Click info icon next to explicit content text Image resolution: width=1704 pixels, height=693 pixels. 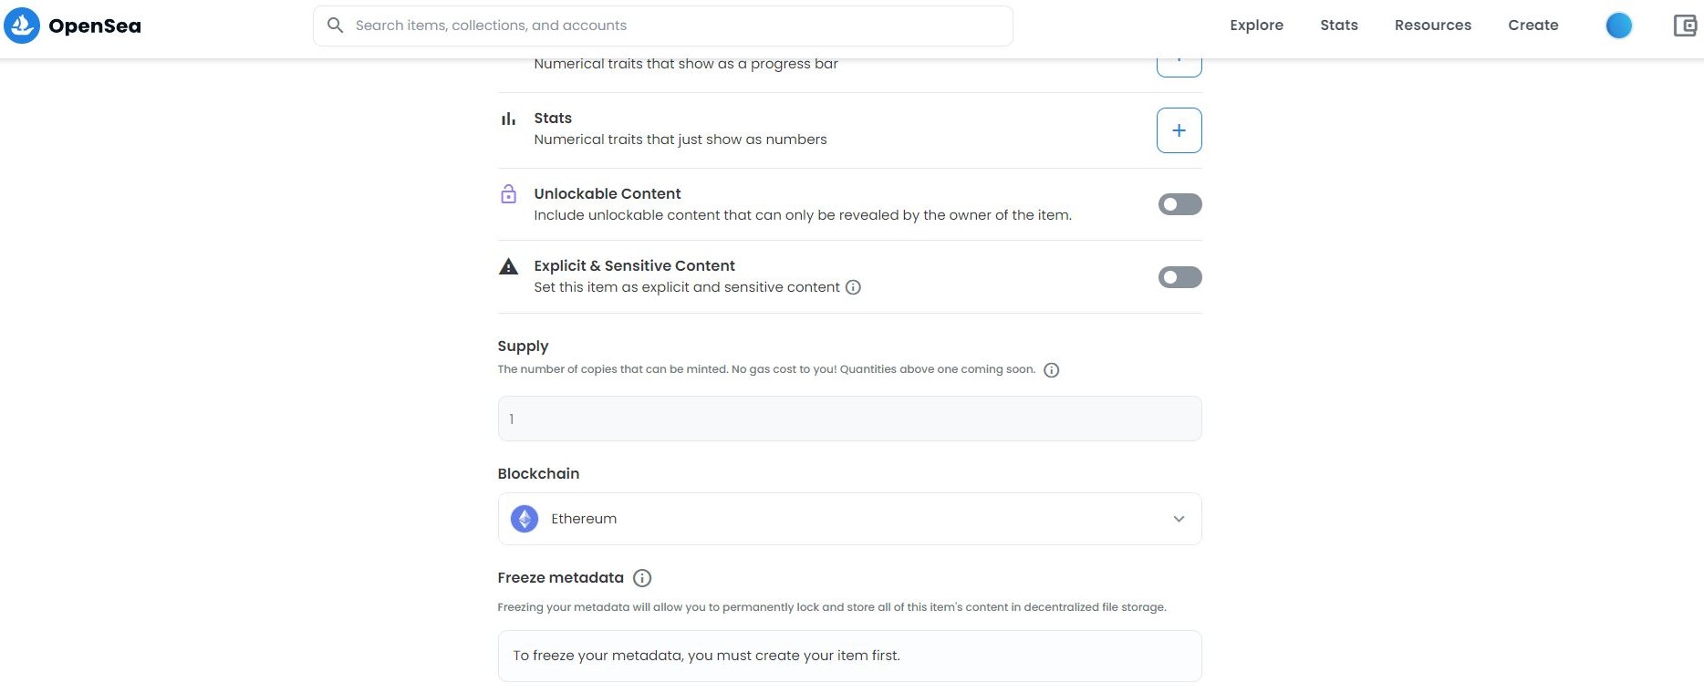853,287
